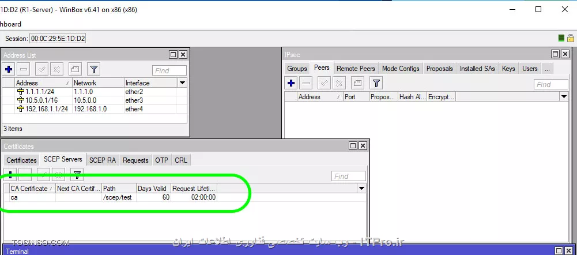This screenshot has width=577, height=255.
Task: Select the SCEP Servers tab
Action: [x=63, y=159]
